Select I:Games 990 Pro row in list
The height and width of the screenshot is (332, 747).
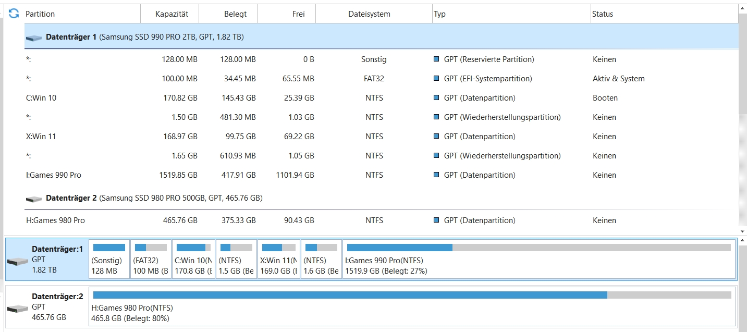point(381,175)
